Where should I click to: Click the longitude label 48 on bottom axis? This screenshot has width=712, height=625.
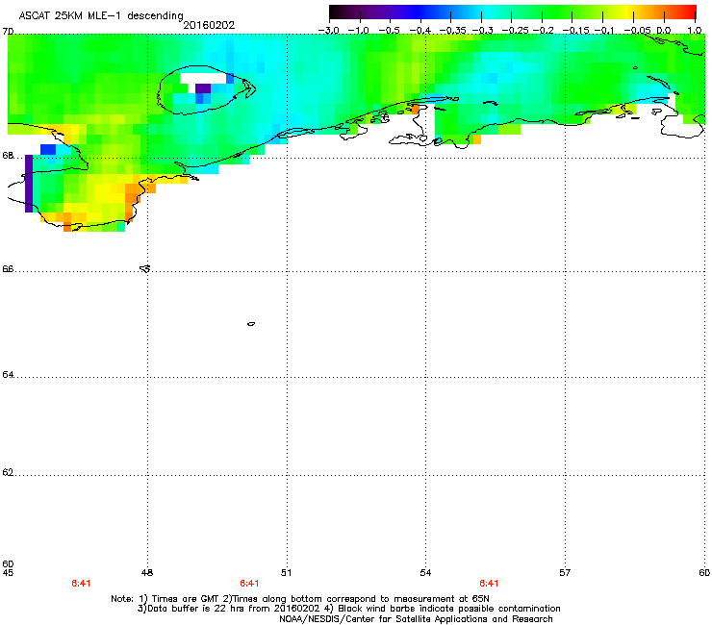click(147, 573)
